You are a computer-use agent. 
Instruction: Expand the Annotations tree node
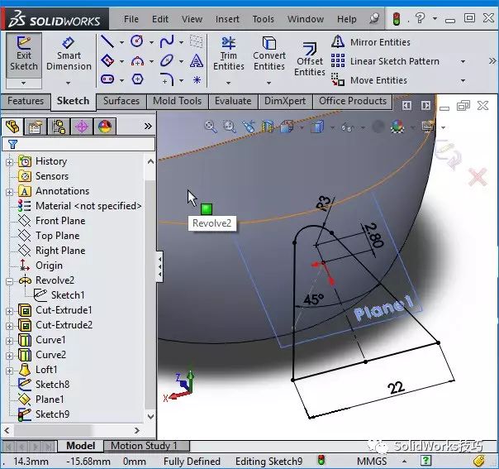pos(10,192)
